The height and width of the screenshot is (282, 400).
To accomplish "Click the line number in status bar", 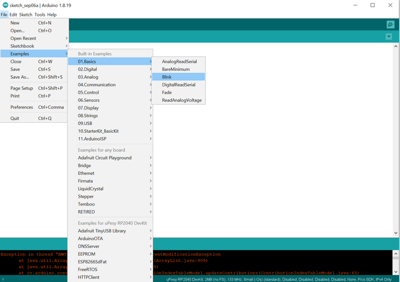I will pyautogui.click(x=3, y=280).
